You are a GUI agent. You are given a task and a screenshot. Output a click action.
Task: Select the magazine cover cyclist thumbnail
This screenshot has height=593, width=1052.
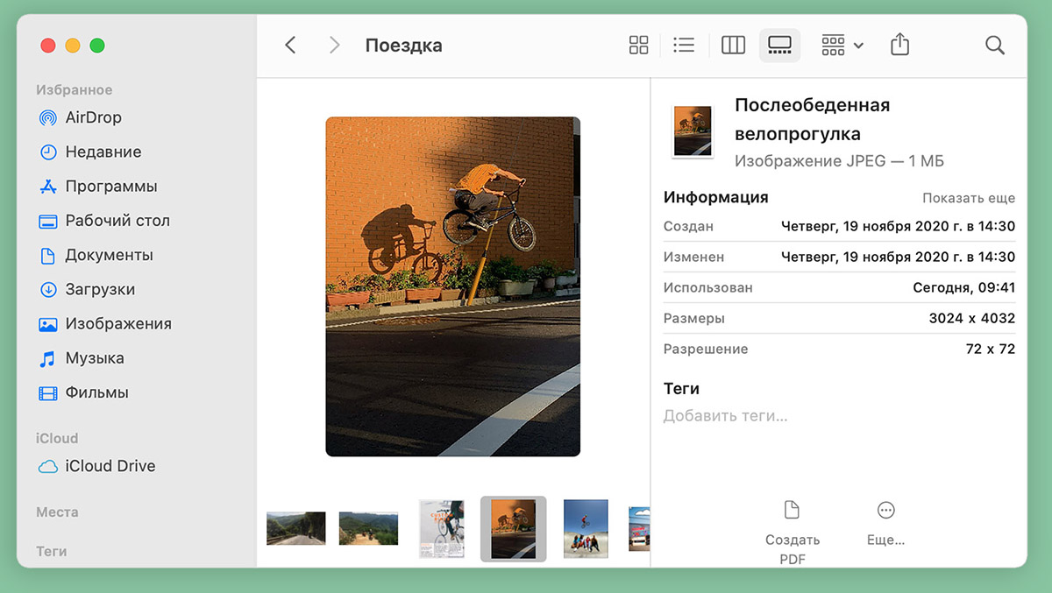coord(441,528)
